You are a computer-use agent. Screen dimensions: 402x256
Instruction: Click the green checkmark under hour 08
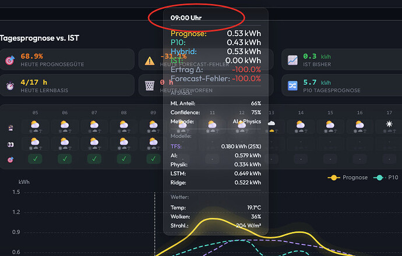124,159
